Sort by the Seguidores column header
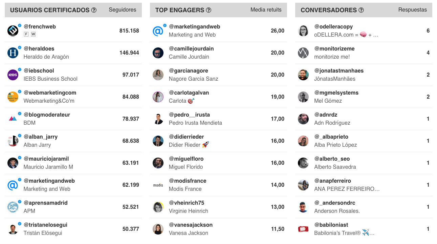Viewport: 437px width, 244px height. pyautogui.click(x=123, y=10)
